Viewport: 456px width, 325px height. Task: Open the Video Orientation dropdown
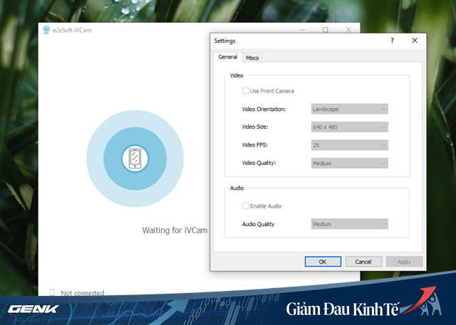349,109
